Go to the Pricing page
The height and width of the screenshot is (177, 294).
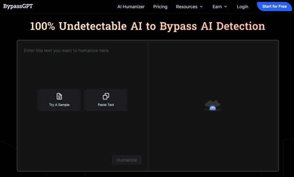[160, 7]
